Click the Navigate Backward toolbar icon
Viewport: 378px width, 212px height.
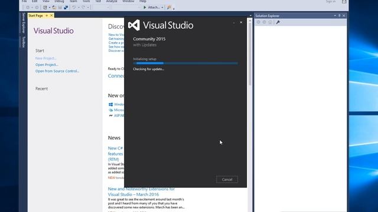28,8
